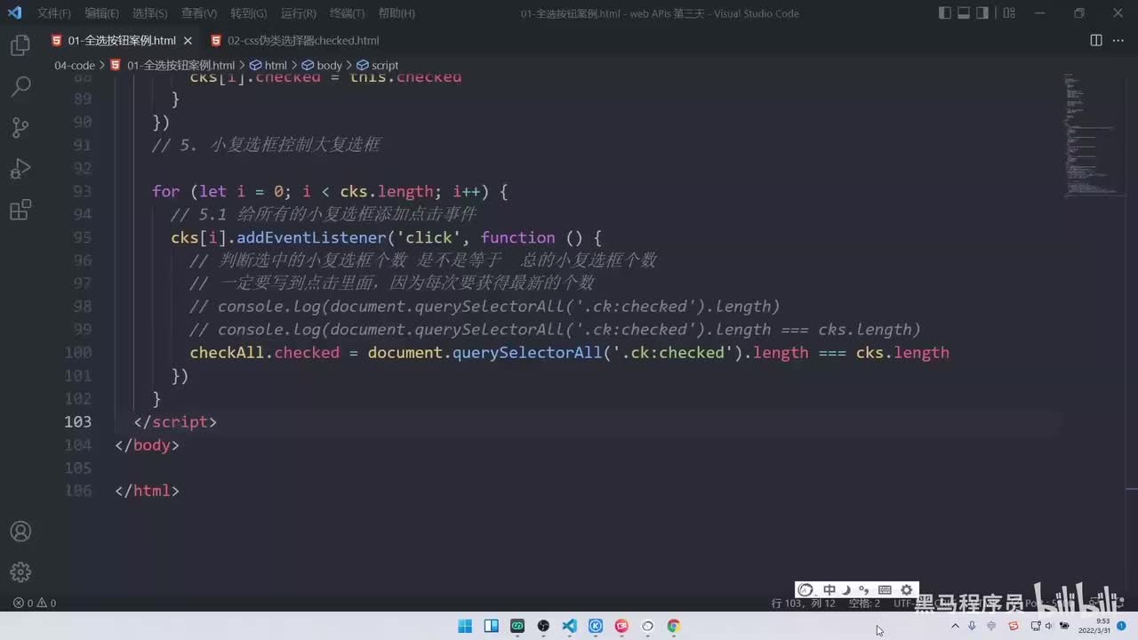Open the blue K app in taskbar
This screenshot has width=1138, height=640.
596,626
